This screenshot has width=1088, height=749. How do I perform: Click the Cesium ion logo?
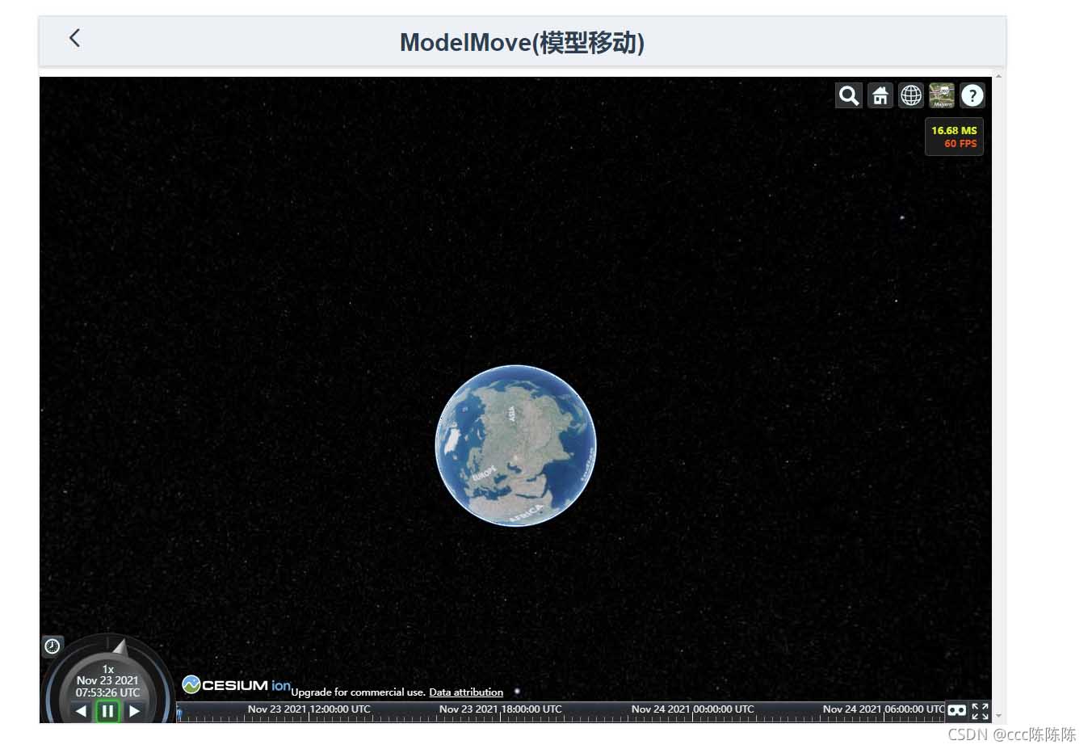(236, 685)
